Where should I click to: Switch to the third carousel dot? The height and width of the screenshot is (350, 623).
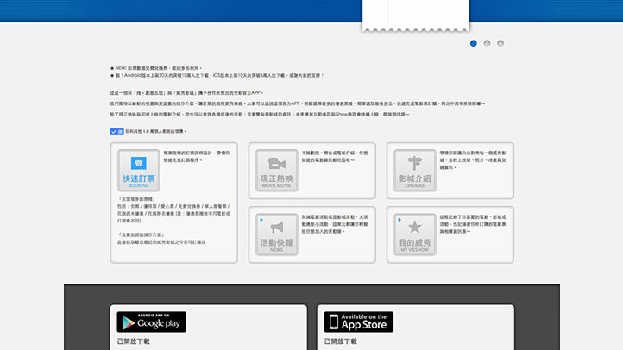point(500,42)
